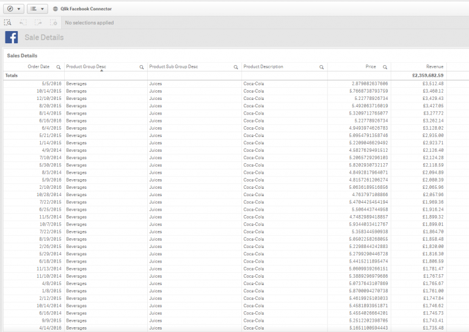This screenshot has height=332, width=469.
Task: Clear all selections icon
Action: [53, 23]
